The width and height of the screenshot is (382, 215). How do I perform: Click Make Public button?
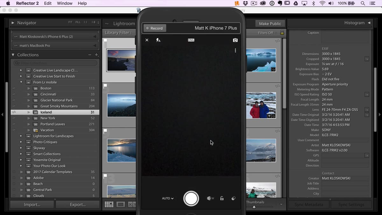pos(270,24)
